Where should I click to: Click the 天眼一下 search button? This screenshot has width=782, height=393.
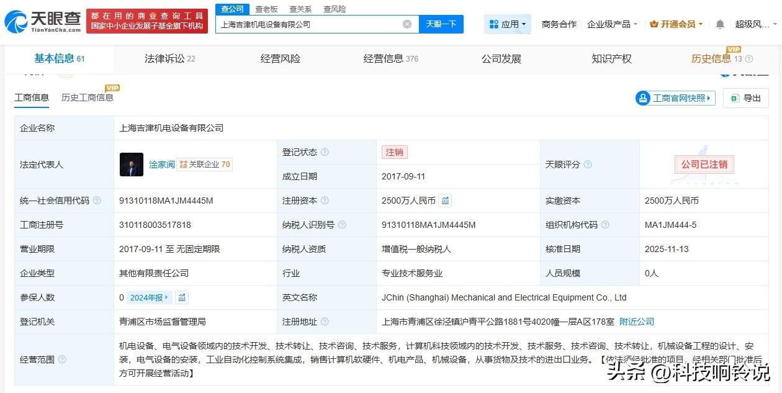click(x=441, y=24)
